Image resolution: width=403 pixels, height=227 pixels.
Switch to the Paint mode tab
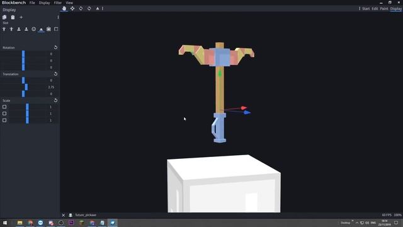point(384,8)
